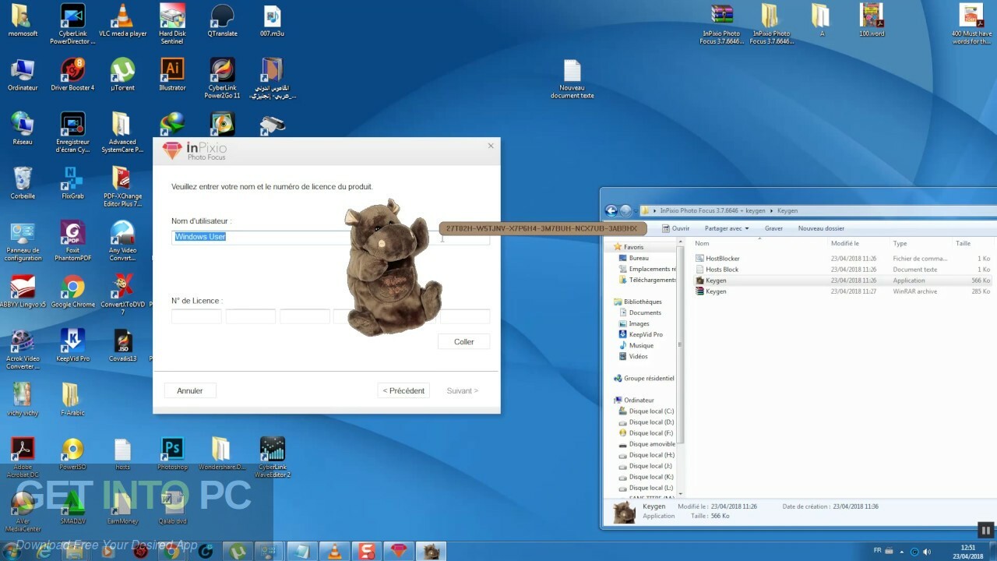Open the VLC media player desktop shortcut
Screen dimensions: 997x561
click(x=122, y=20)
